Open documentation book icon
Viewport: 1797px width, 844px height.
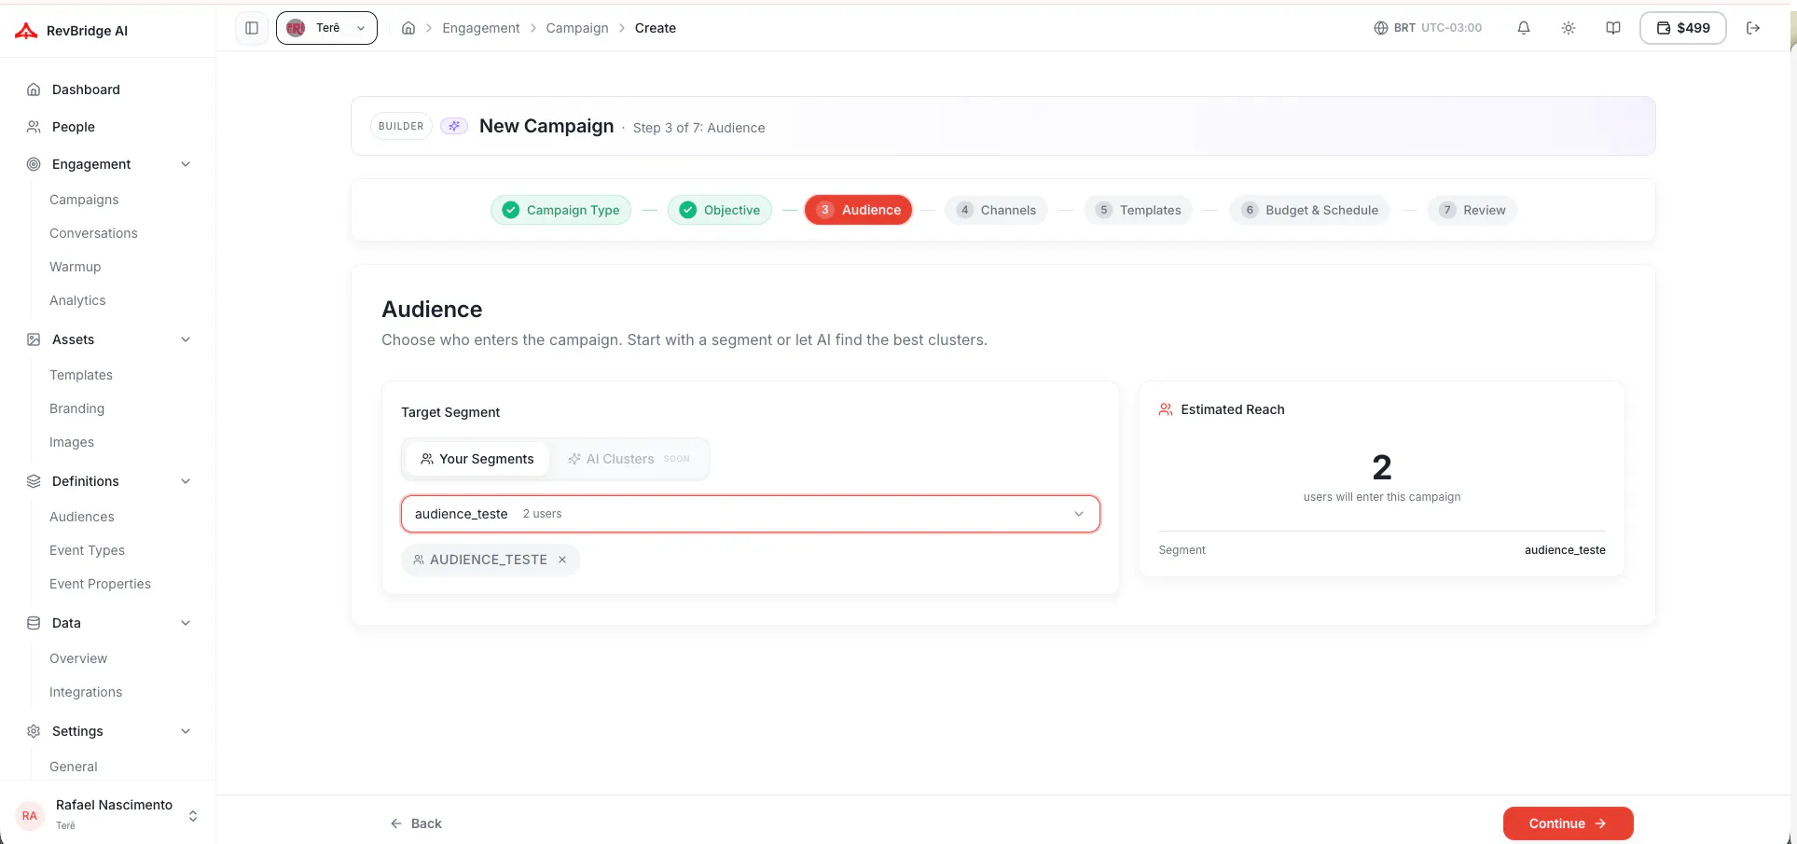point(1613,28)
